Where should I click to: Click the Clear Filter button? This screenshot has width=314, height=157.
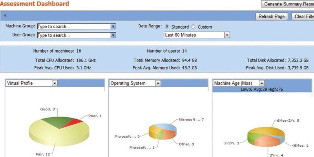tap(303, 16)
